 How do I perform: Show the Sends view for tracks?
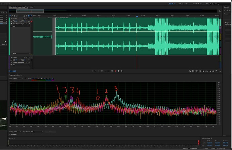pos(15,16)
